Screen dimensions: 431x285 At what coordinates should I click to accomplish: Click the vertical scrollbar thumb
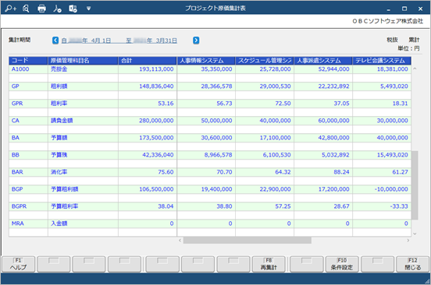point(415,185)
